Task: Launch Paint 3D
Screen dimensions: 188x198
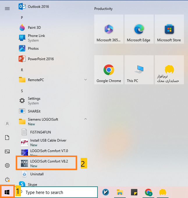Action: (x=30, y=27)
